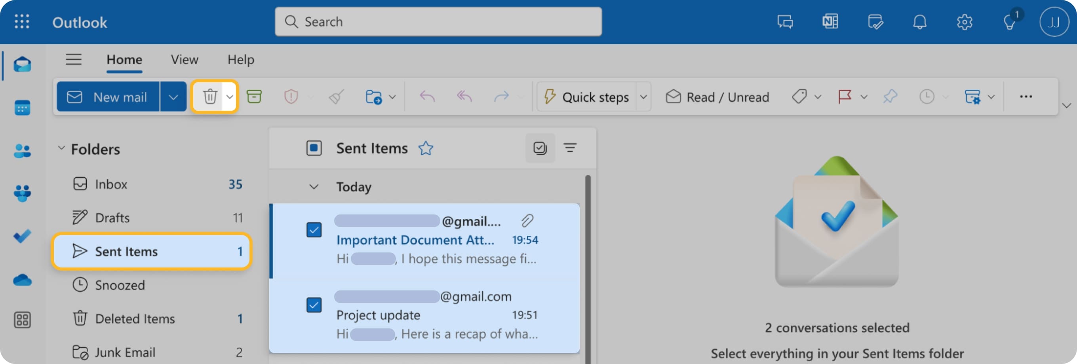Delete selected emails with the trash icon
The height and width of the screenshot is (364, 1077).
pos(209,96)
